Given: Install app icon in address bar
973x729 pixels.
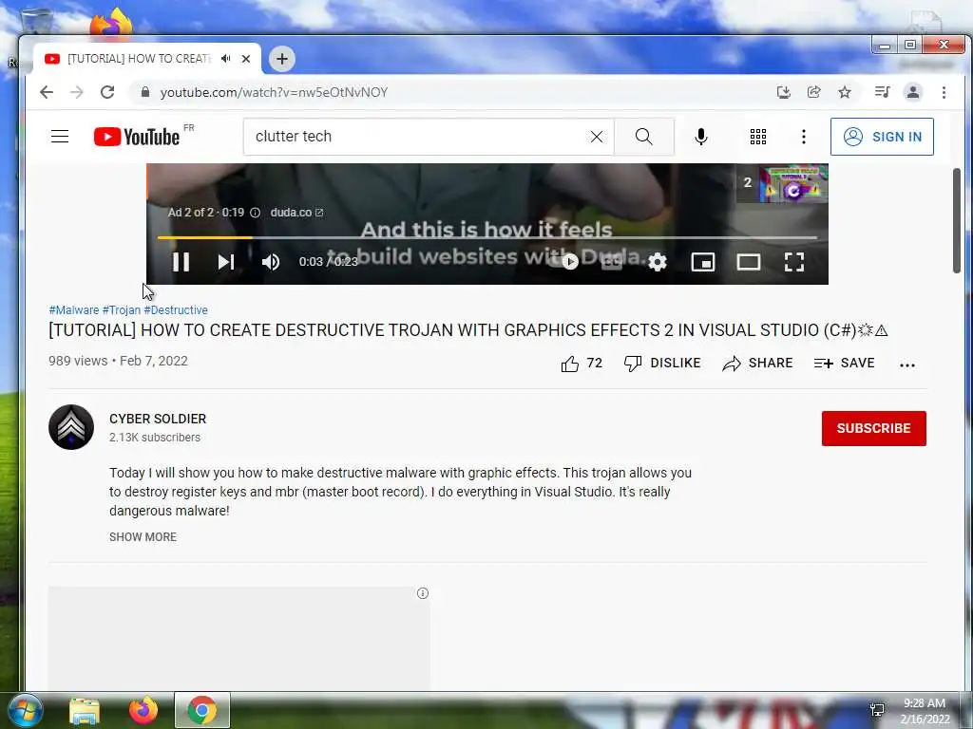Looking at the screenshot, I should click(x=784, y=92).
